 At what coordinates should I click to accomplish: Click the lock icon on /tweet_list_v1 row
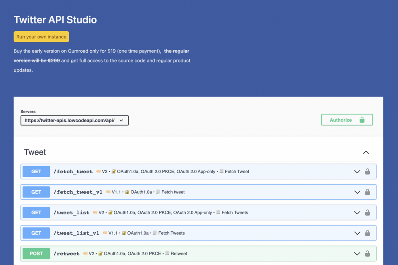(368, 233)
